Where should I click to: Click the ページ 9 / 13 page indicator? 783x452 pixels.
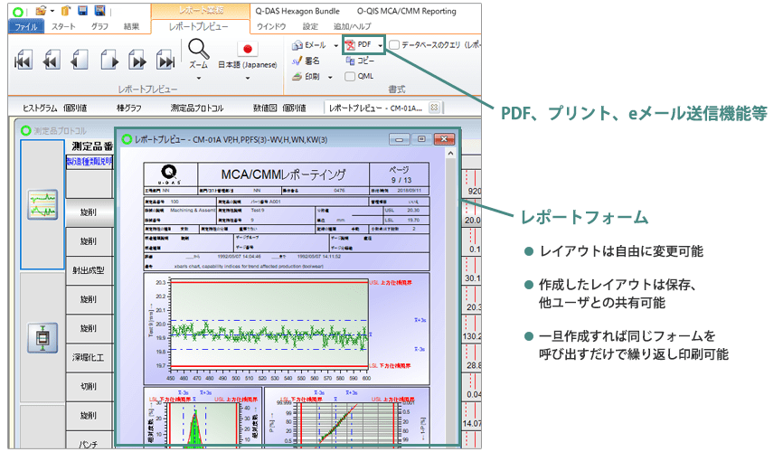pyautogui.click(x=400, y=174)
